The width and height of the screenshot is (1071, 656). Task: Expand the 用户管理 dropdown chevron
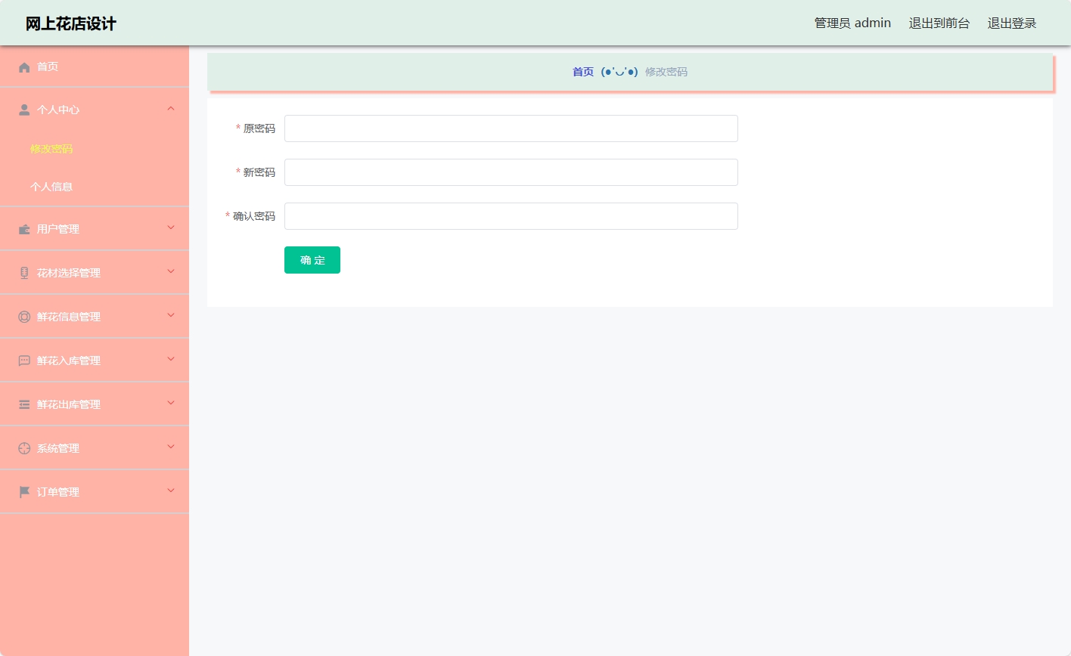[x=170, y=228]
